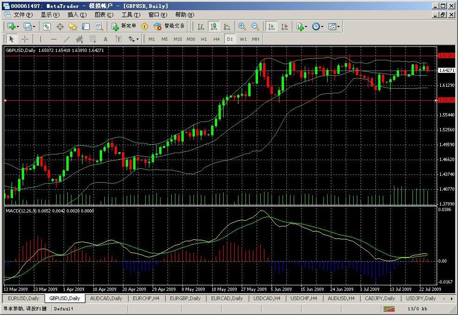The image size is (458, 315).
Task: Select the crosshair cursor tool
Action: click(x=25, y=39)
